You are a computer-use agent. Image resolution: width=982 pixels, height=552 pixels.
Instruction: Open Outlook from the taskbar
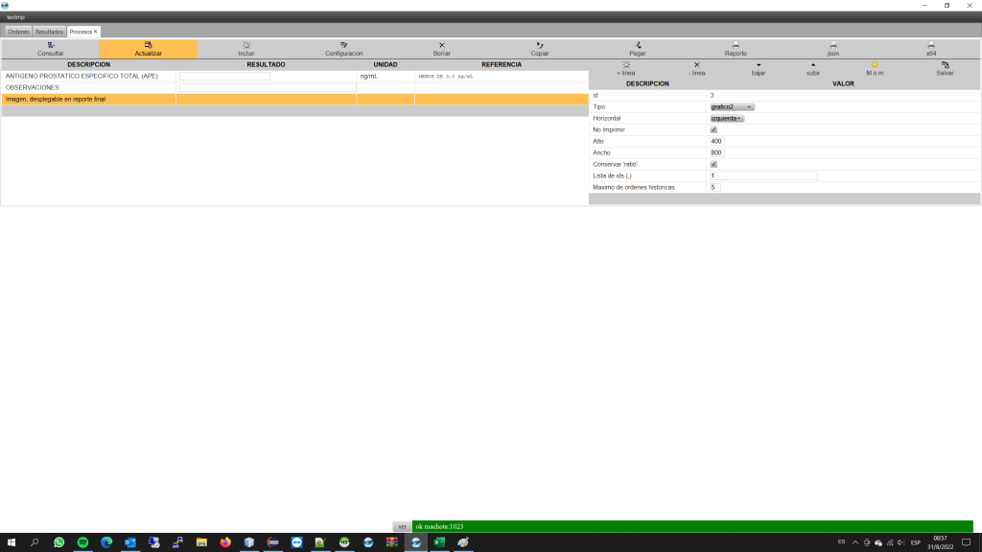coord(130,542)
